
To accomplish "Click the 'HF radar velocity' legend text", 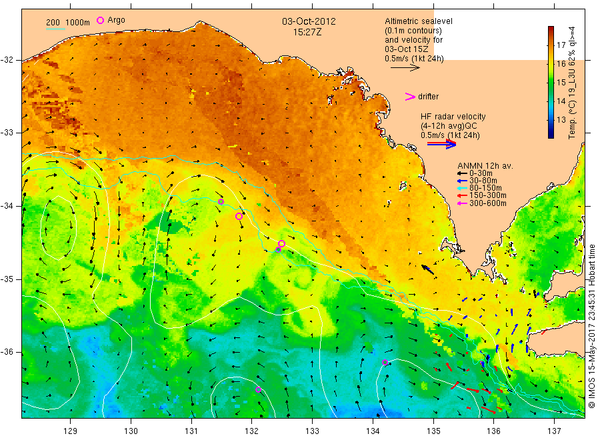I will [453, 117].
